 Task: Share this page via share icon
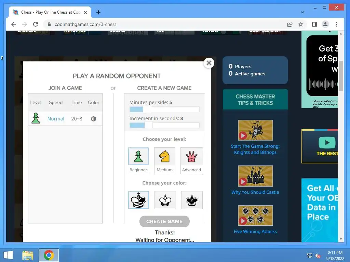[x=290, y=24]
